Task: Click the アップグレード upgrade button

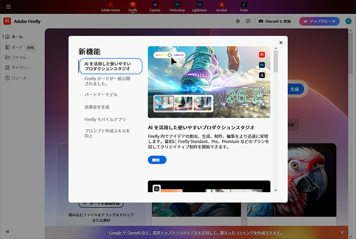Action: (x=319, y=21)
